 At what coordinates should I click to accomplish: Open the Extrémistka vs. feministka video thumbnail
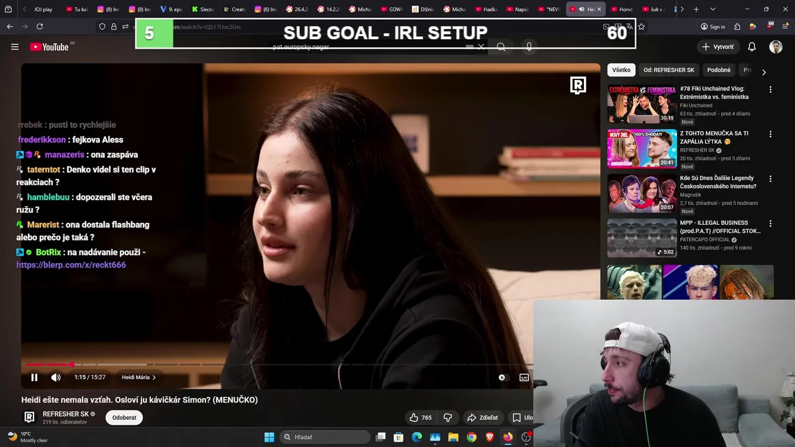tap(642, 104)
